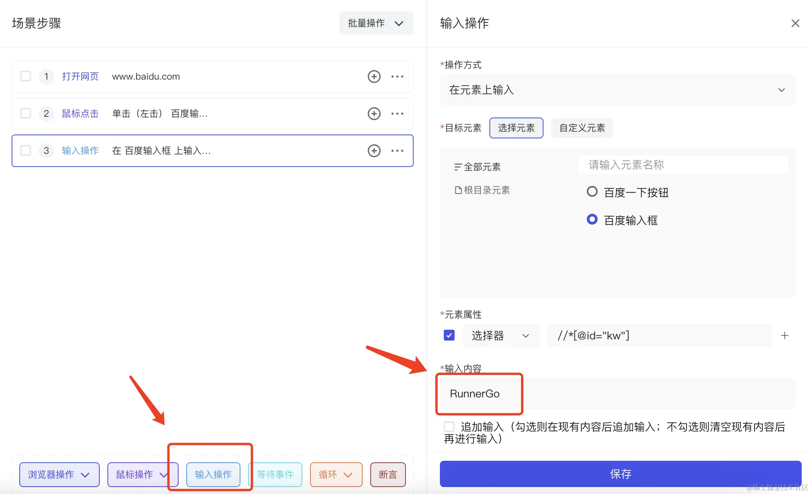
Task: Select the 百度一下按钮 radio option
Action: point(592,192)
